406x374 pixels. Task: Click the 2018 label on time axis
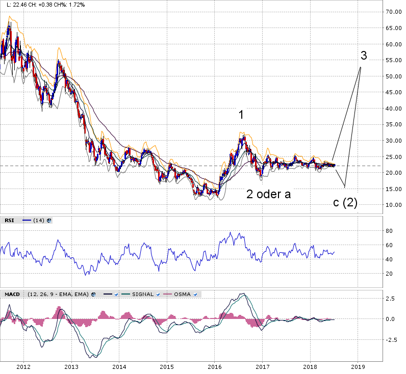[x=310, y=366]
